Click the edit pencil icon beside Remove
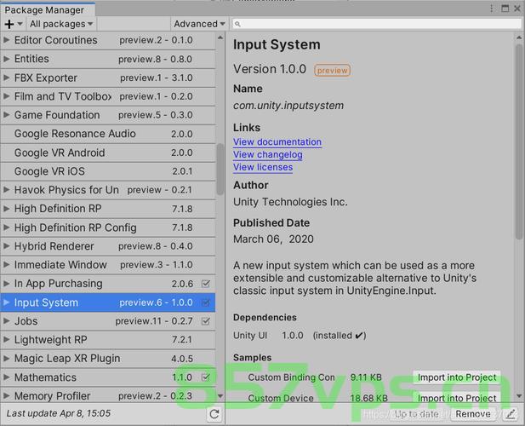This screenshot has width=525, height=426. pyautogui.click(x=511, y=414)
